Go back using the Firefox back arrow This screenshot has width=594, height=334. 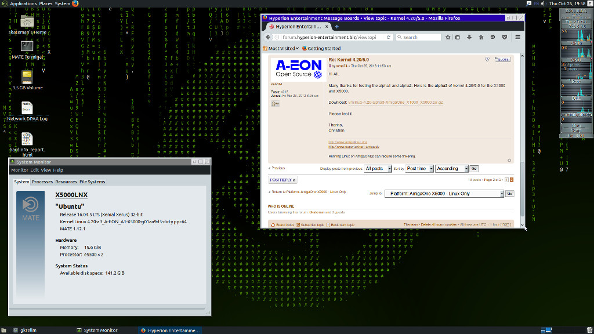coord(268,37)
